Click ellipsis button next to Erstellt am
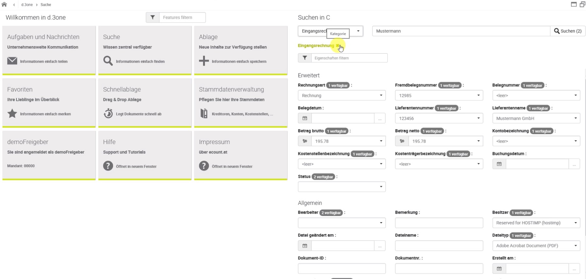The height and width of the screenshot is (279, 586). point(574,268)
